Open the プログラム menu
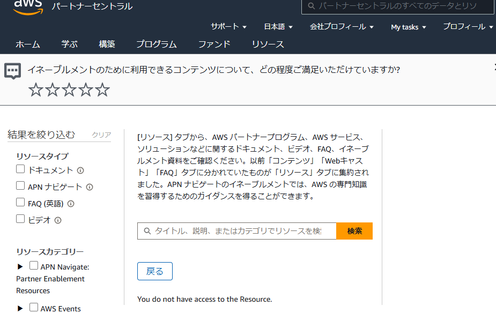Screen dimensions: 496x313 pyautogui.click(x=157, y=44)
